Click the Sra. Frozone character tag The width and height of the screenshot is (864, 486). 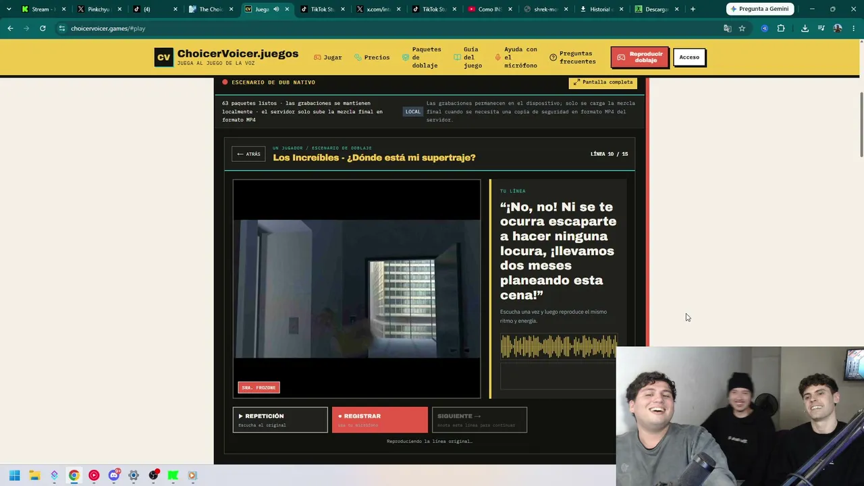[x=259, y=387]
